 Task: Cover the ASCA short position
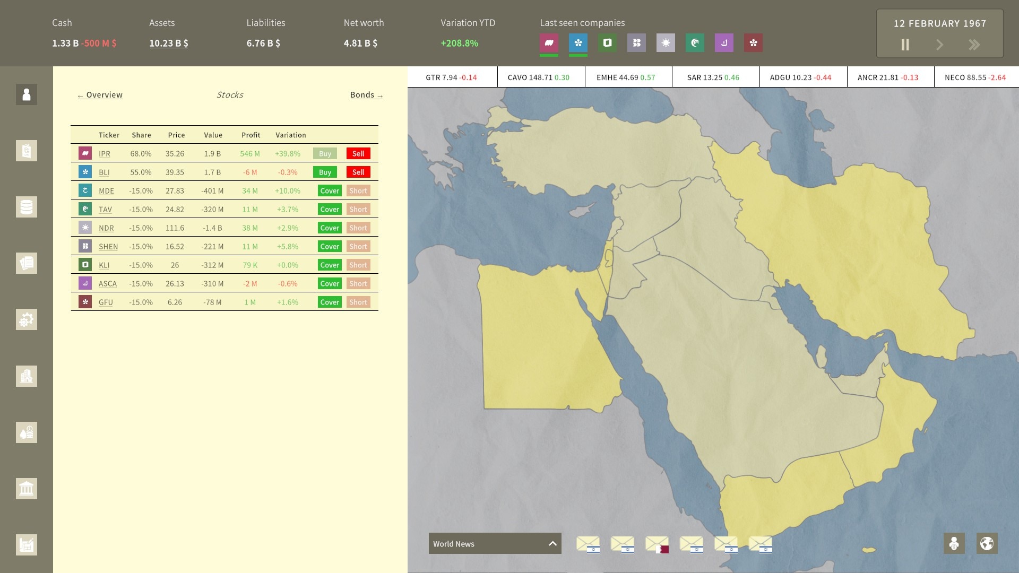(330, 283)
